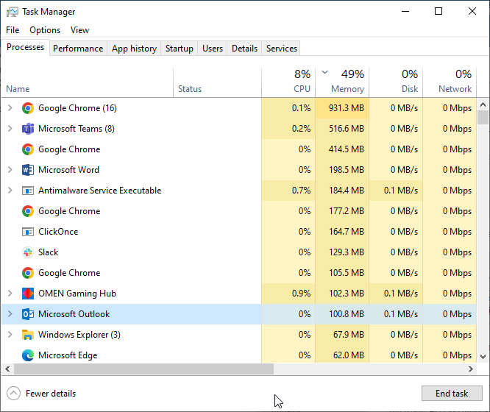Click Chrome icon in 177.2 MB row
490x412 pixels.
point(28,211)
